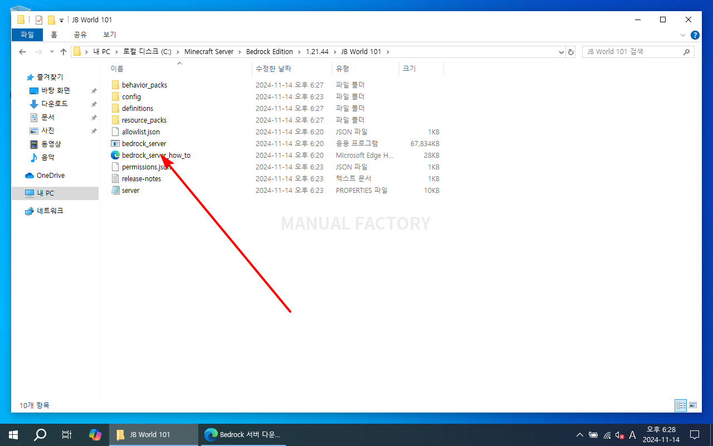This screenshot has height=446, width=713.
Task: Click 로컬 디스크 (C:) in the address bar
Action: [147, 52]
